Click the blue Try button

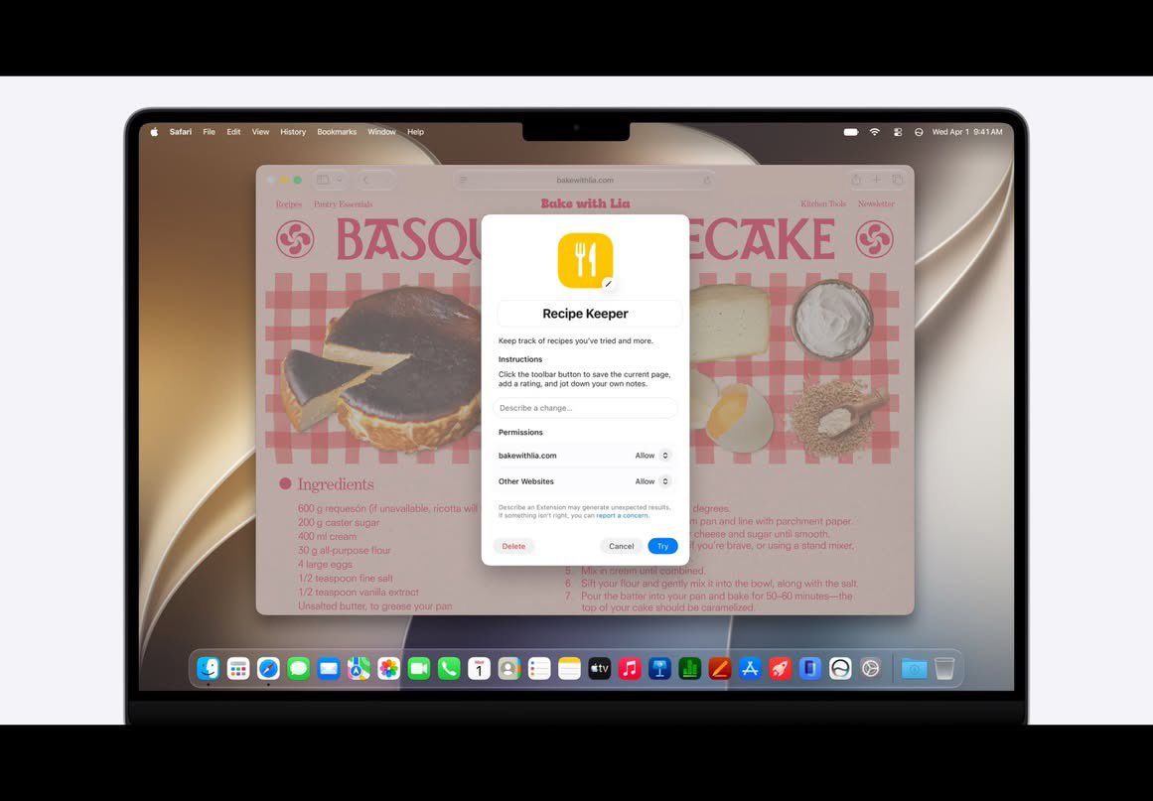[x=662, y=546]
